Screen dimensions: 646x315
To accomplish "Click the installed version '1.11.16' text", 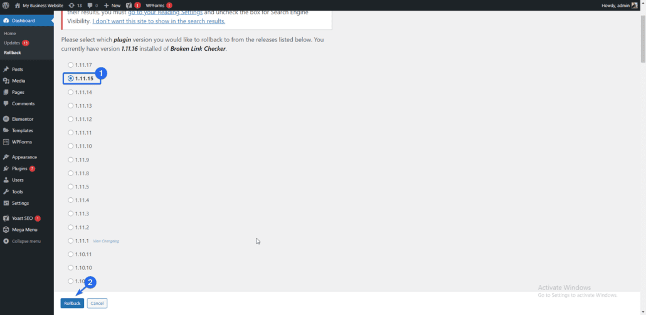I will pyautogui.click(x=129, y=49).
